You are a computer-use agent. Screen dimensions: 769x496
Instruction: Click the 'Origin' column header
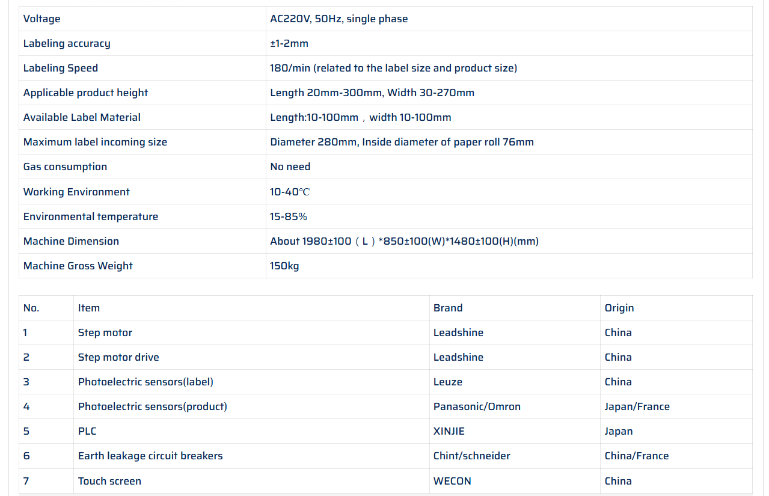pos(619,308)
